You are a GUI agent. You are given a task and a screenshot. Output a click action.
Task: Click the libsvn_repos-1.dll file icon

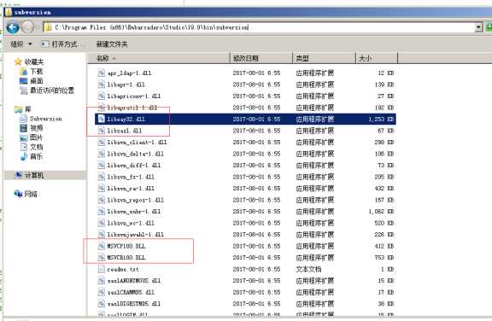coord(101,200)
